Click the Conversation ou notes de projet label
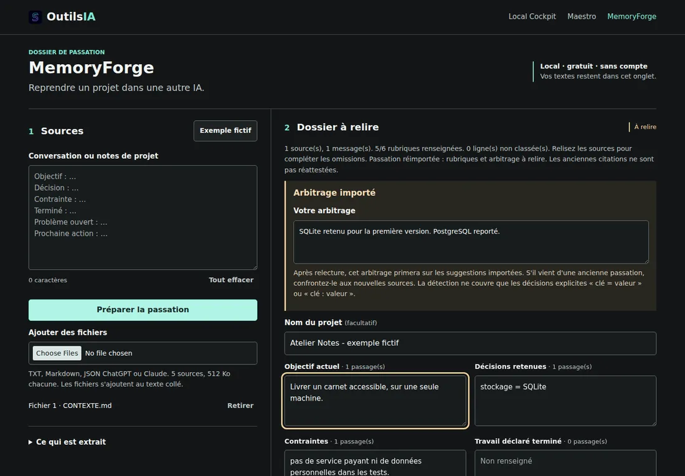Image resolution: width=685 pixels, height=476 pixels. point(93,156)
